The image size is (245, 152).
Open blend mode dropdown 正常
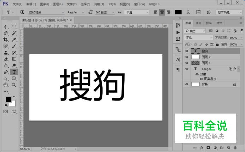(198, 38)
